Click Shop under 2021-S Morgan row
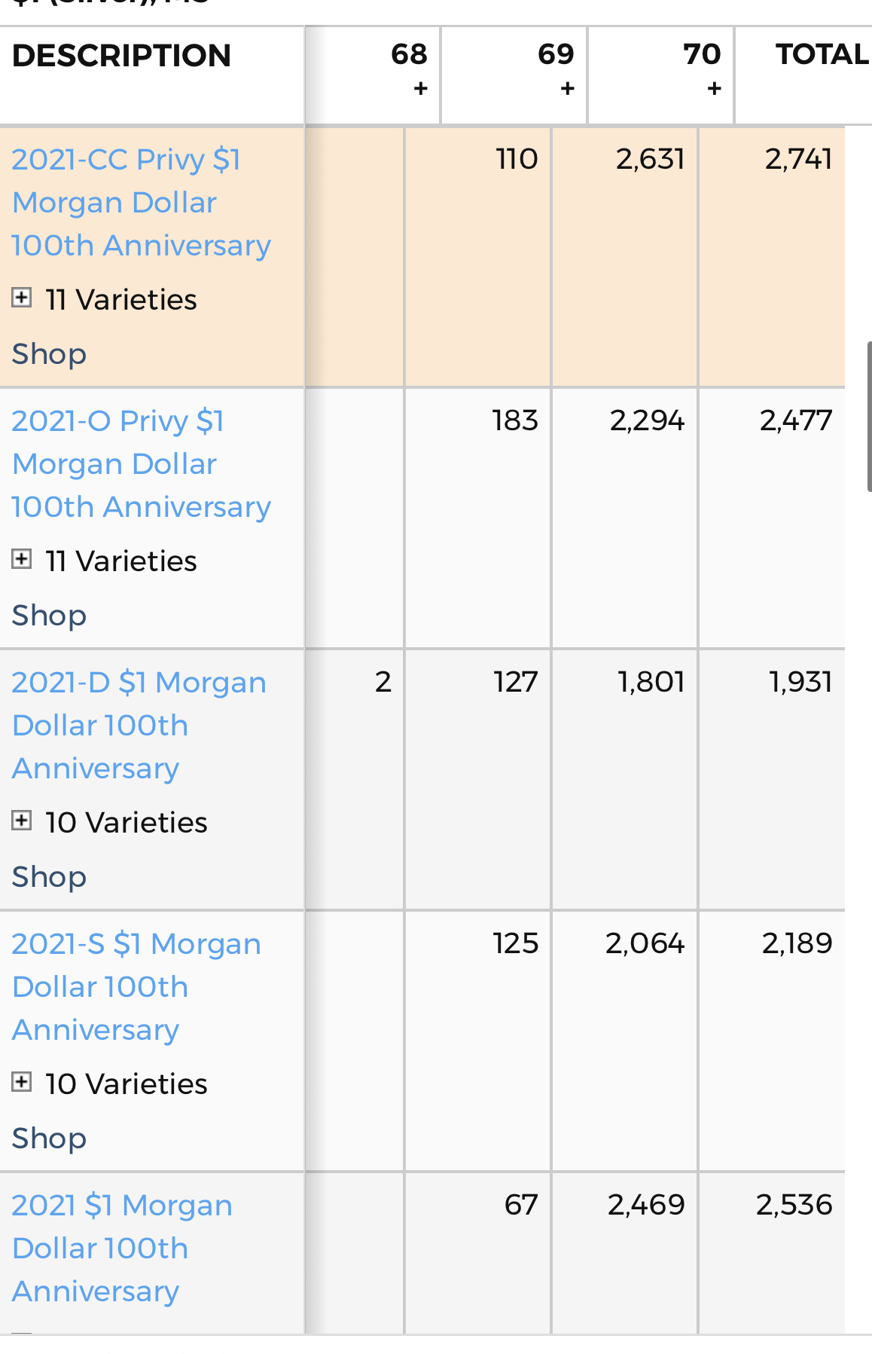872x1354 pixels. tap(49, 1138)
